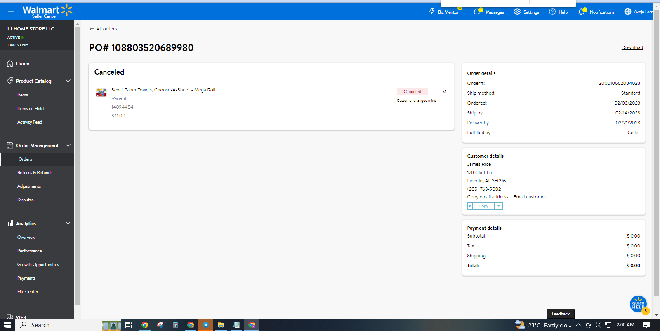Open Notifications bell icon

pyautogui.click(x=582, y=12)
